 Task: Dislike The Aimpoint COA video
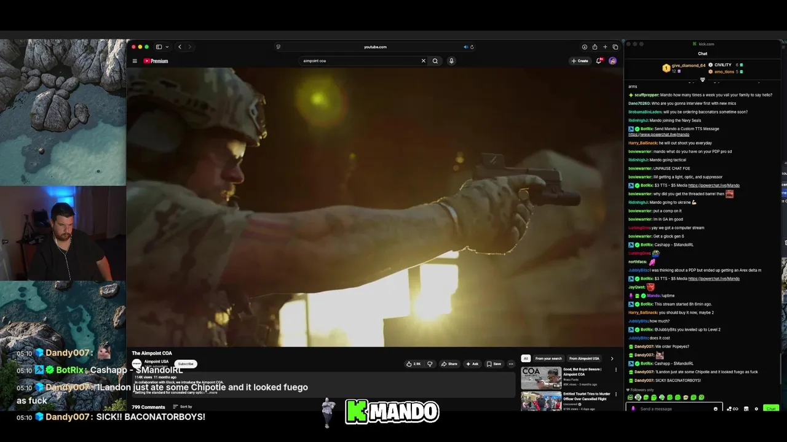[430, 363]
